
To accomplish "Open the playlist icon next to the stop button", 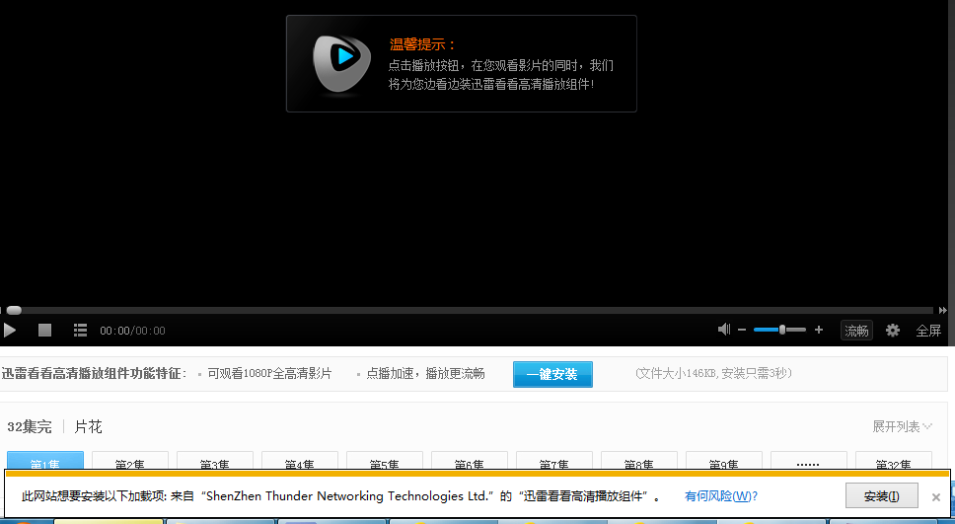I will [80, 331].
